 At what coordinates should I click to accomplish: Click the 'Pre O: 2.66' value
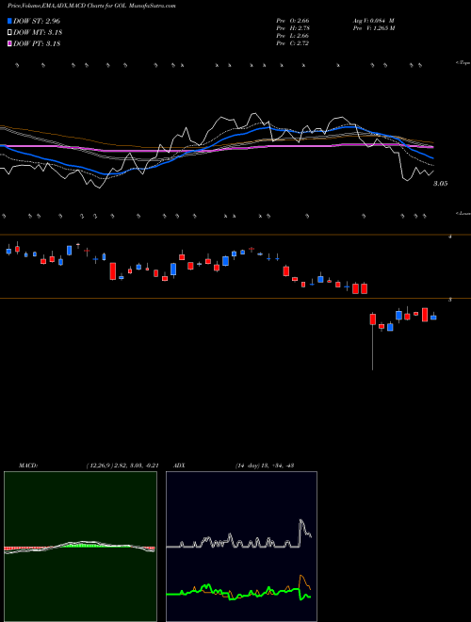pyautogui.click(x=293, y=21)
